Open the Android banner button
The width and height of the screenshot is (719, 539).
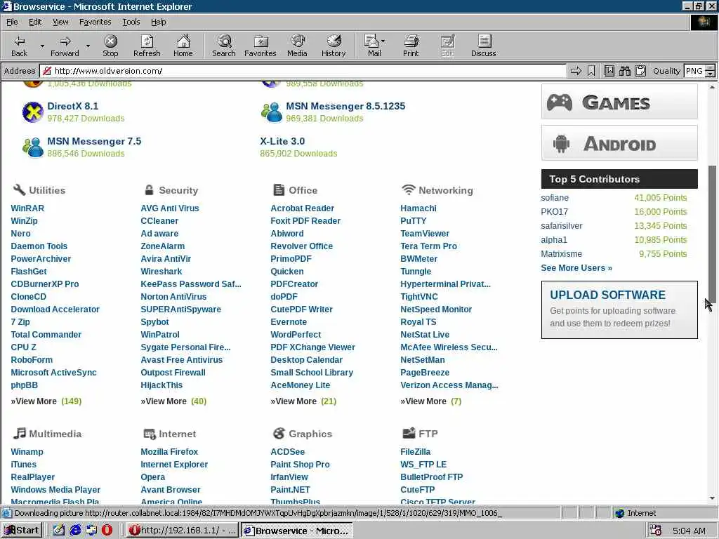[619, 143]
